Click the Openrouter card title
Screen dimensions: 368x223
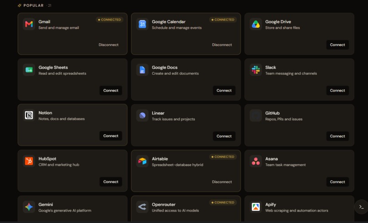(x=163, y=204)
